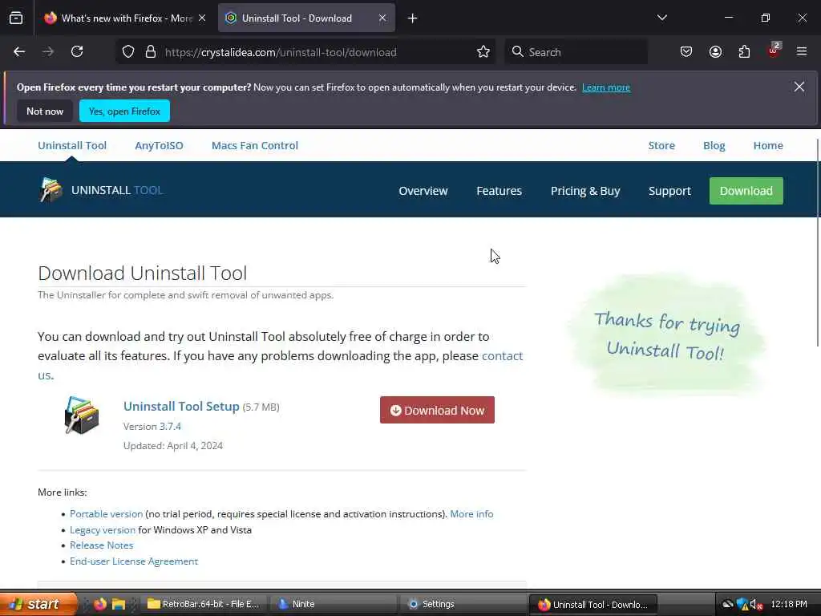Click the URL address bar
This screenshot has height=616, width=821.
[x=306, y=52]
